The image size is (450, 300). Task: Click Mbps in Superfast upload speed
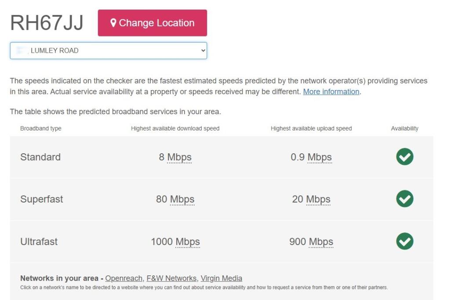[318, 199]
